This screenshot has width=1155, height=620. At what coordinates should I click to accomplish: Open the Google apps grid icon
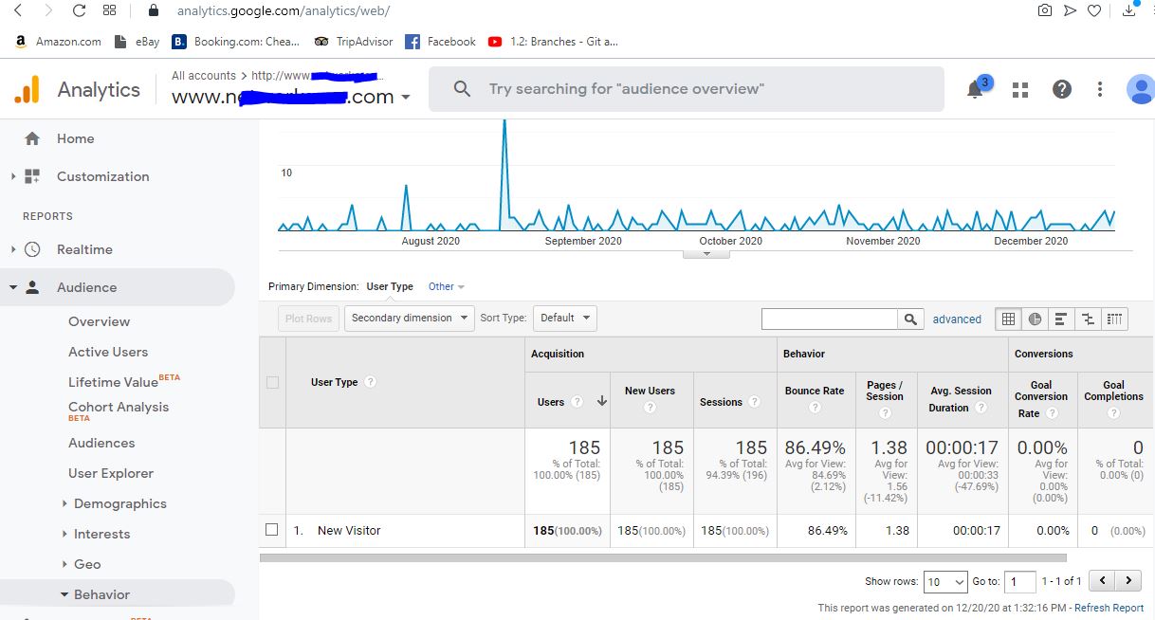(x=1020, y=90)
